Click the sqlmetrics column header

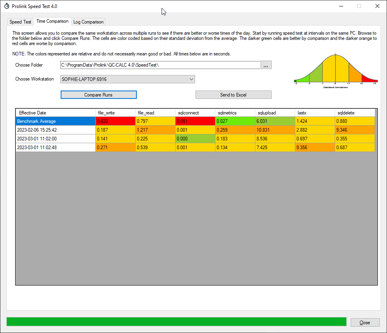[x=235, y=113]
